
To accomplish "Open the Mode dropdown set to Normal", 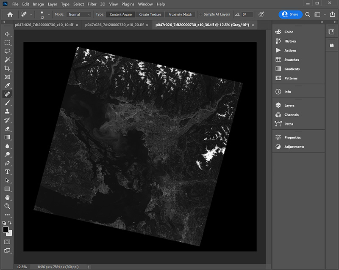I will pos(79,14).
